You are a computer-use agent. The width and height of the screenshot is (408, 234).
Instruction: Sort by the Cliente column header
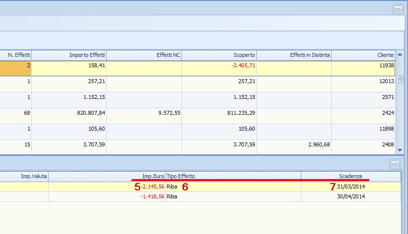[x=363, y=55]
